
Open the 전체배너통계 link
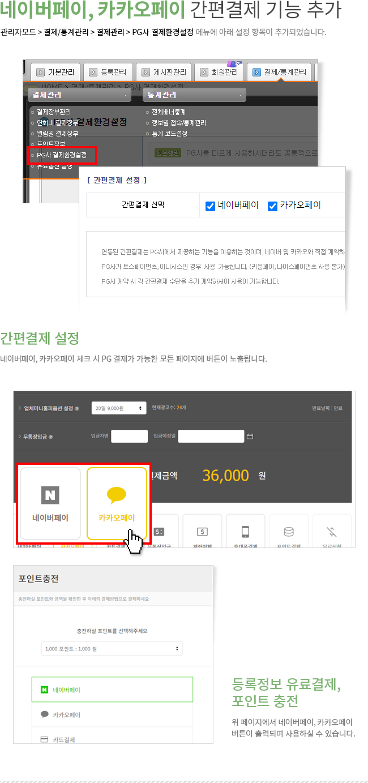[x=168, y=112]
